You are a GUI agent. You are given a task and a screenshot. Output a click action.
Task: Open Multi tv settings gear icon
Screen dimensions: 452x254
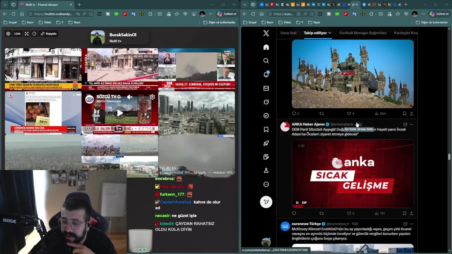coord(8,34)
